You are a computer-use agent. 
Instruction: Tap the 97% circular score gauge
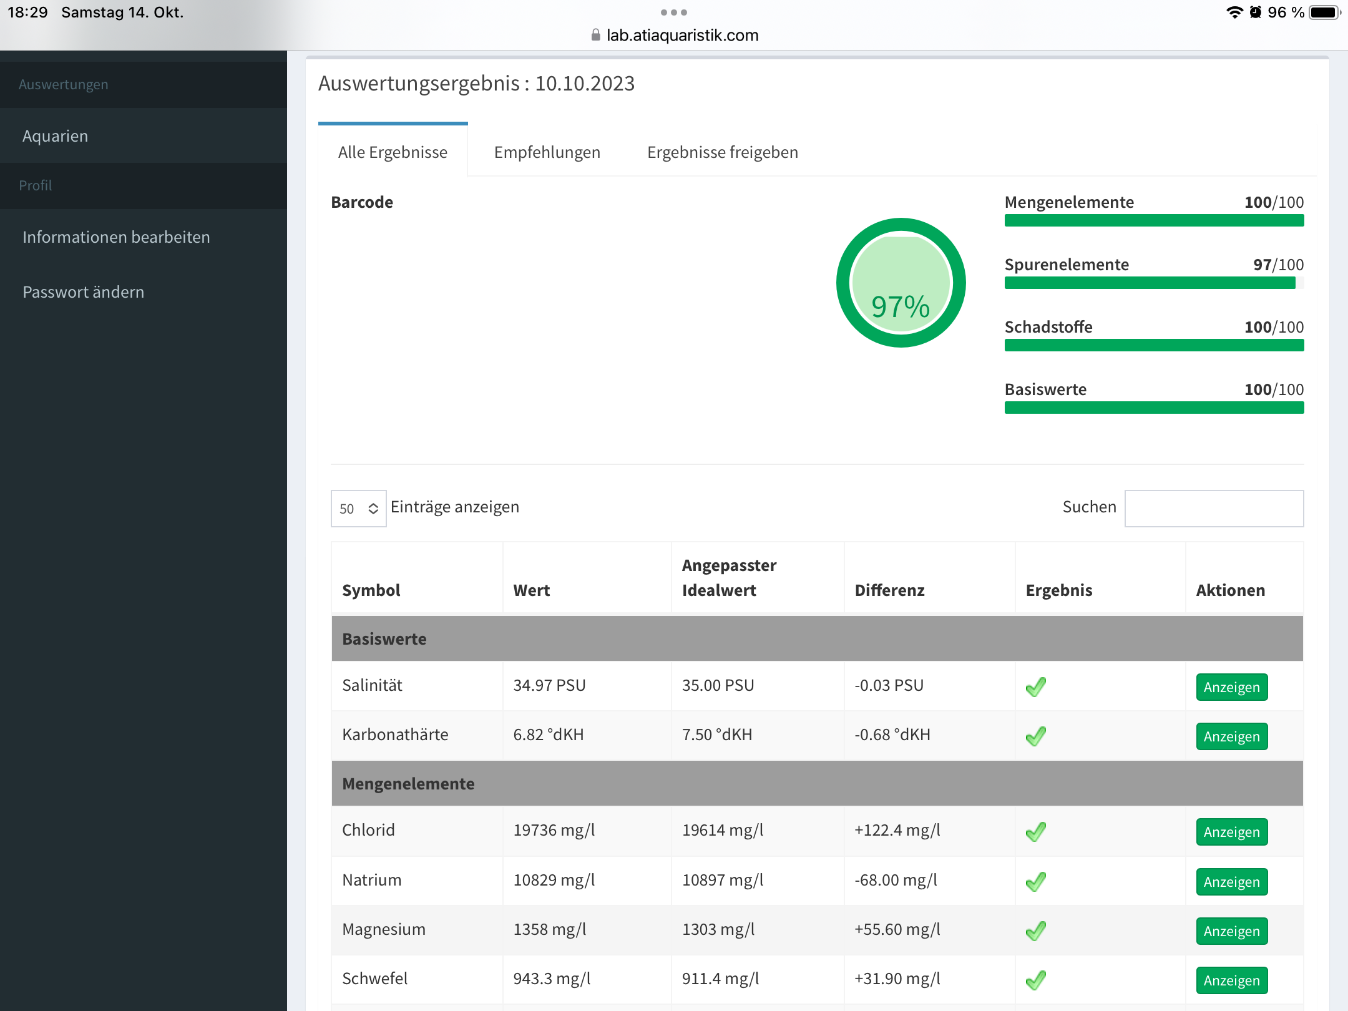pos(901,283)
